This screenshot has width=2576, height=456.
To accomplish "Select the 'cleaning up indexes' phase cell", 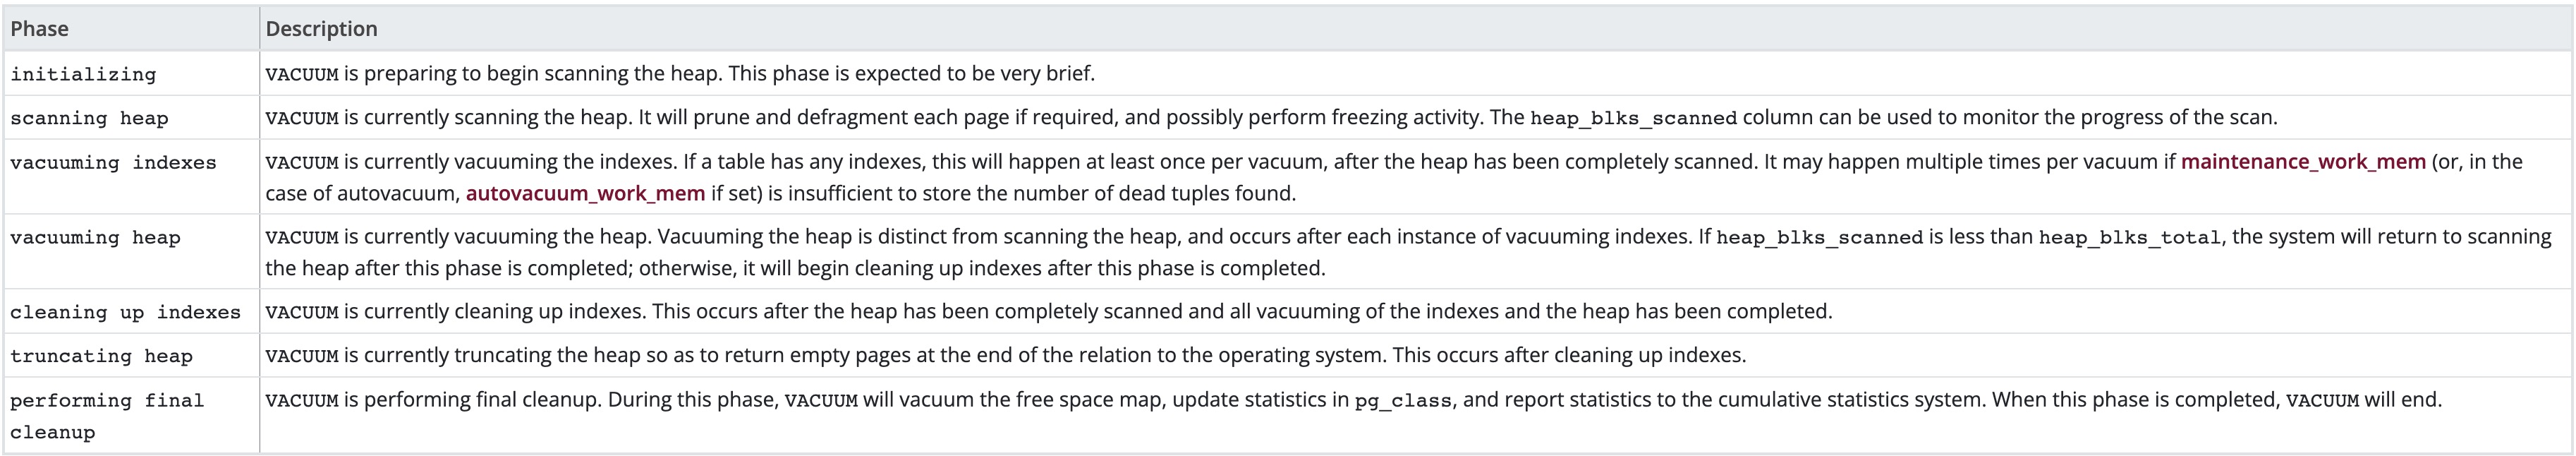I will (x=125, y=313).
